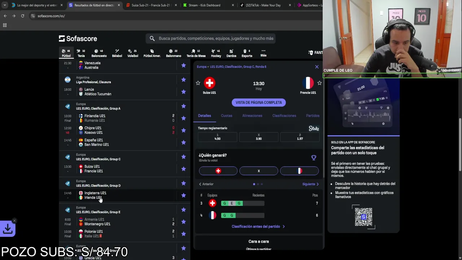Viewport: 462px width, 260px height.
Task: Open the browser tab search dropdown arrow
Action: coord(4,5)
